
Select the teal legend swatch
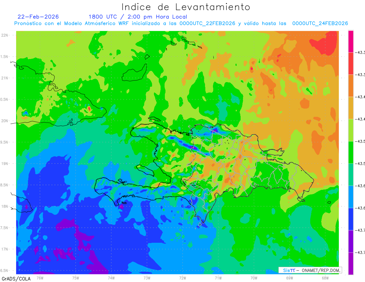tap(351, 175)
